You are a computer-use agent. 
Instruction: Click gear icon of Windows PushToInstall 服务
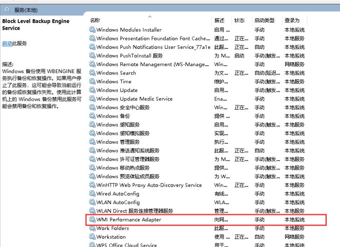click(x=92, y=55)
